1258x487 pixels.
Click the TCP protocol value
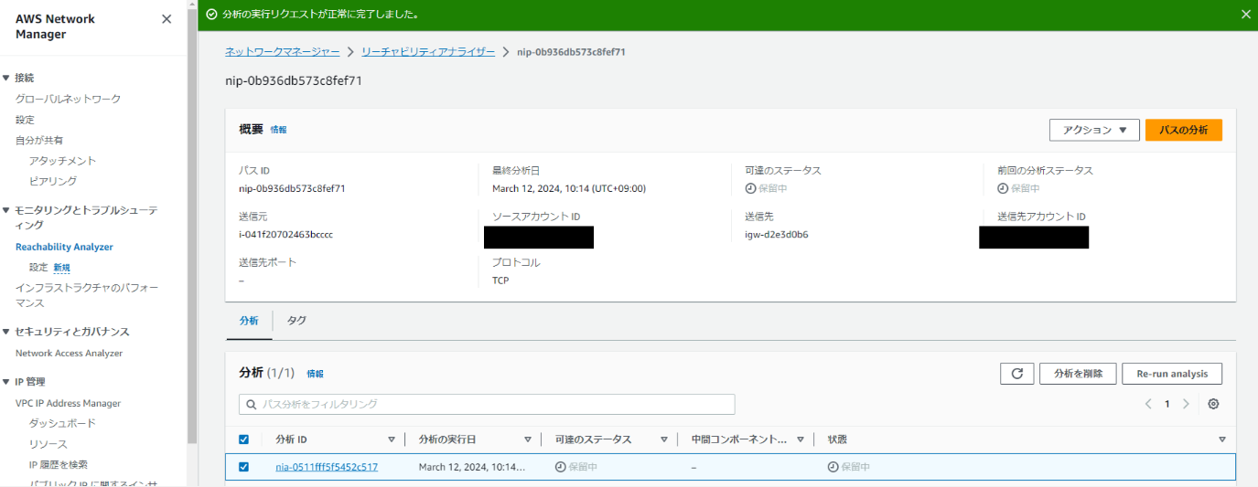[x=500, y=281]
